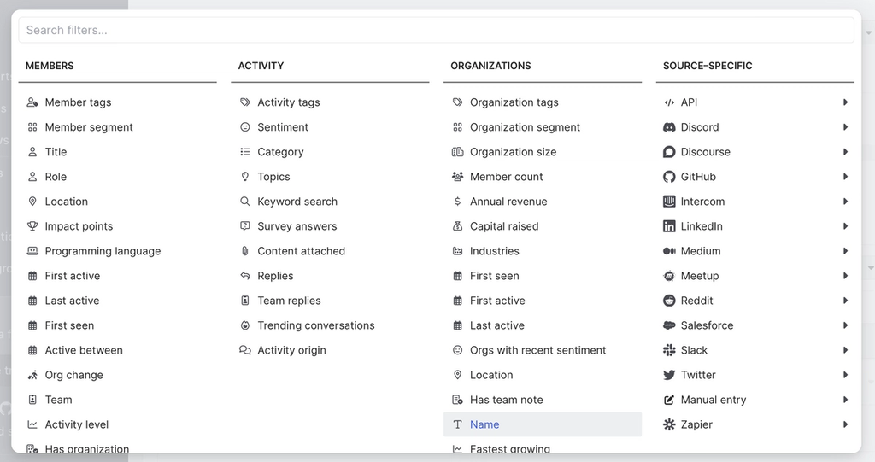The width and height of the screenshot is (875, 462).
Task: Choose the Trending conversations filter
Action: click(x=315, y=325)
